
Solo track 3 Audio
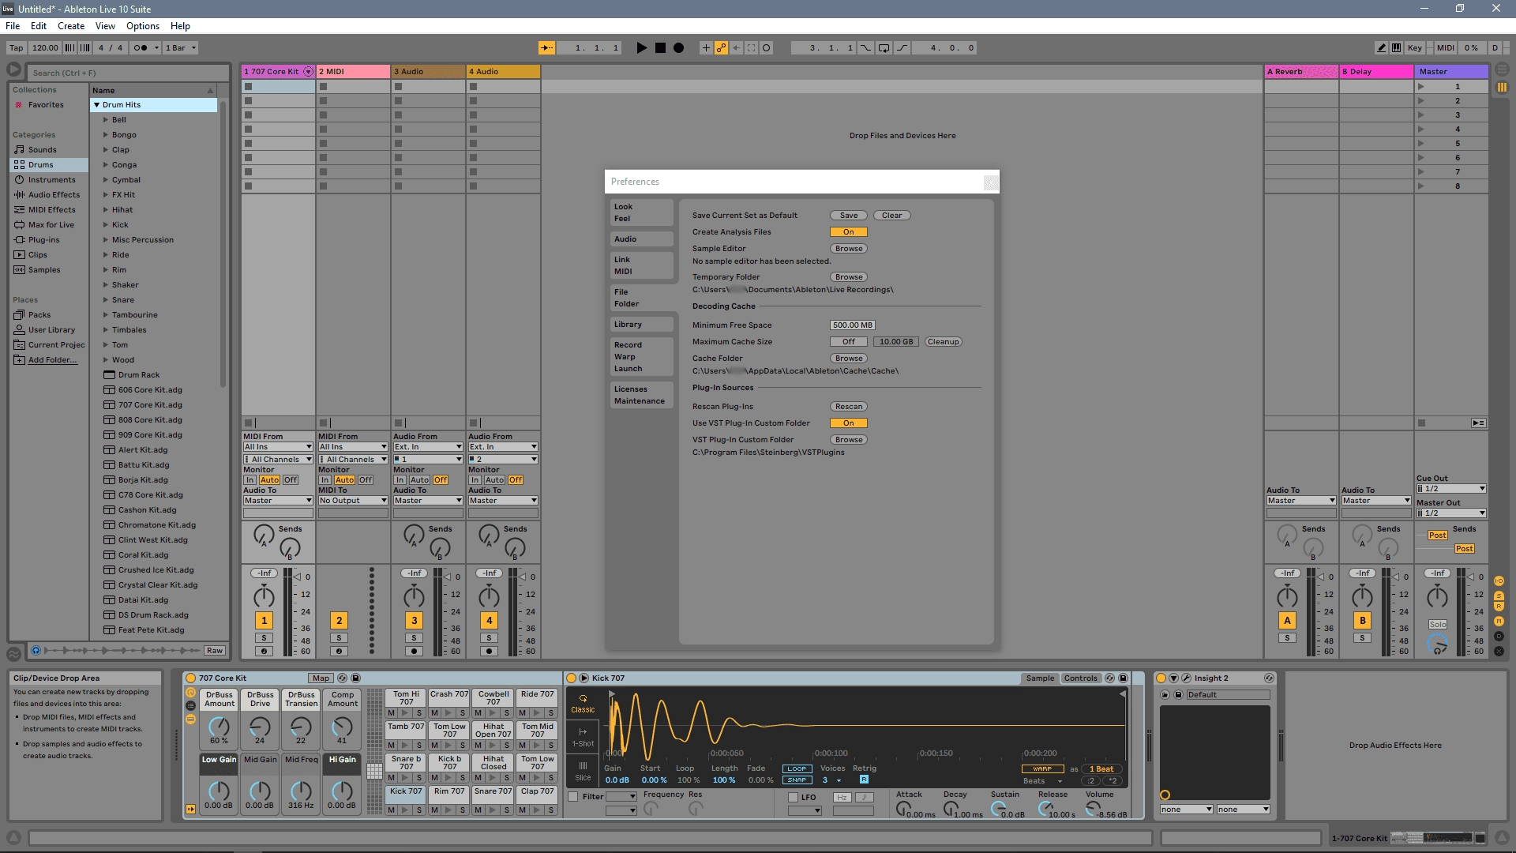click(x=414, y=638)
